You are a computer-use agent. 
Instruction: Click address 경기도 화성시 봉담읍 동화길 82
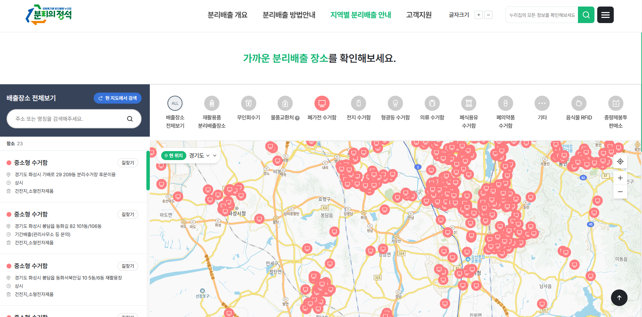point(58,226)
